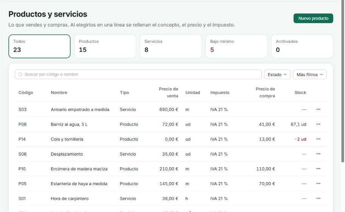Screen dimensions: 345x212
Task: Click the 38,00 € sale price
Action: (170, 198)
